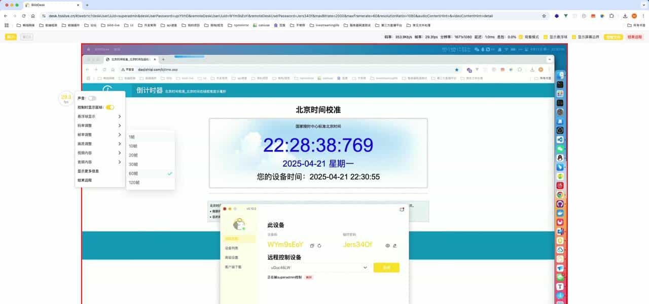The height and width of the screenshot is (304, 649).
Task: Uncheck the 显示悬浮球 checkbox
Action: [87, 117]
